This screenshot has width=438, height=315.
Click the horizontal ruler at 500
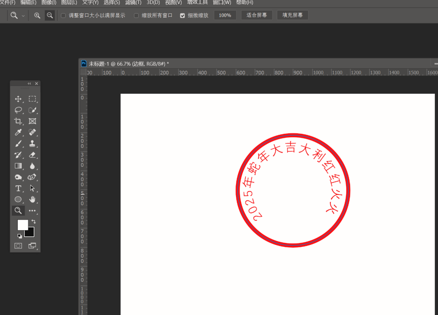(221, 73)
